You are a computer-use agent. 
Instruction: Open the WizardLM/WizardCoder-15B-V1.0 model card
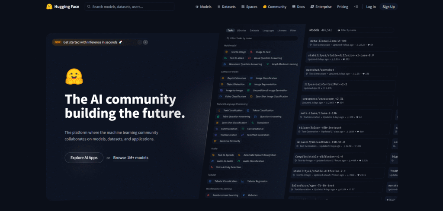pos(342,144)
